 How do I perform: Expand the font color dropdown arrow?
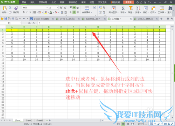click(53, 12)
